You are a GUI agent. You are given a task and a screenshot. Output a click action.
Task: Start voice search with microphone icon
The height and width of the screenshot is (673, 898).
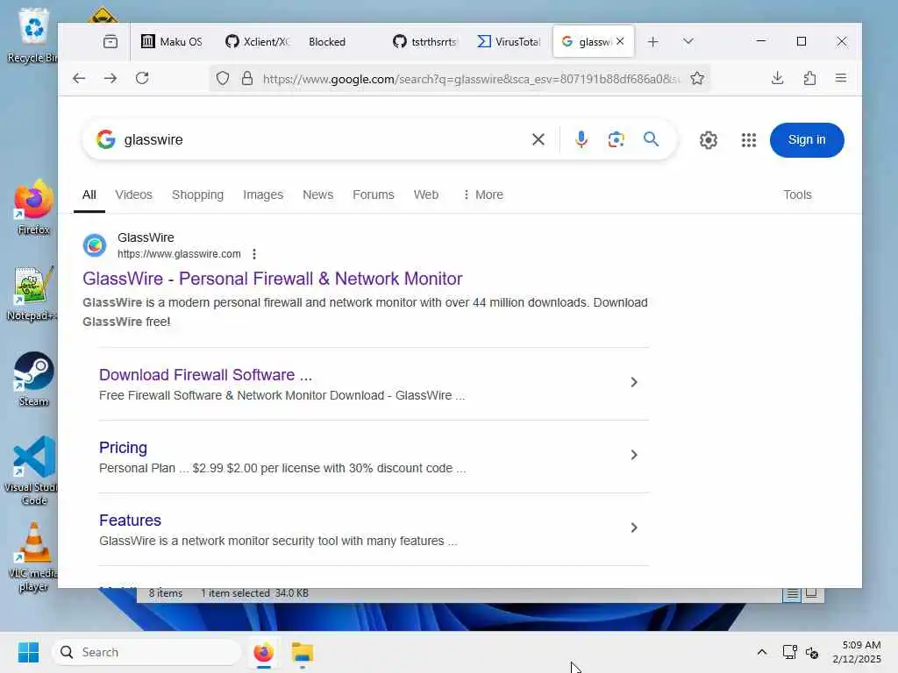[x=581, y=139]
